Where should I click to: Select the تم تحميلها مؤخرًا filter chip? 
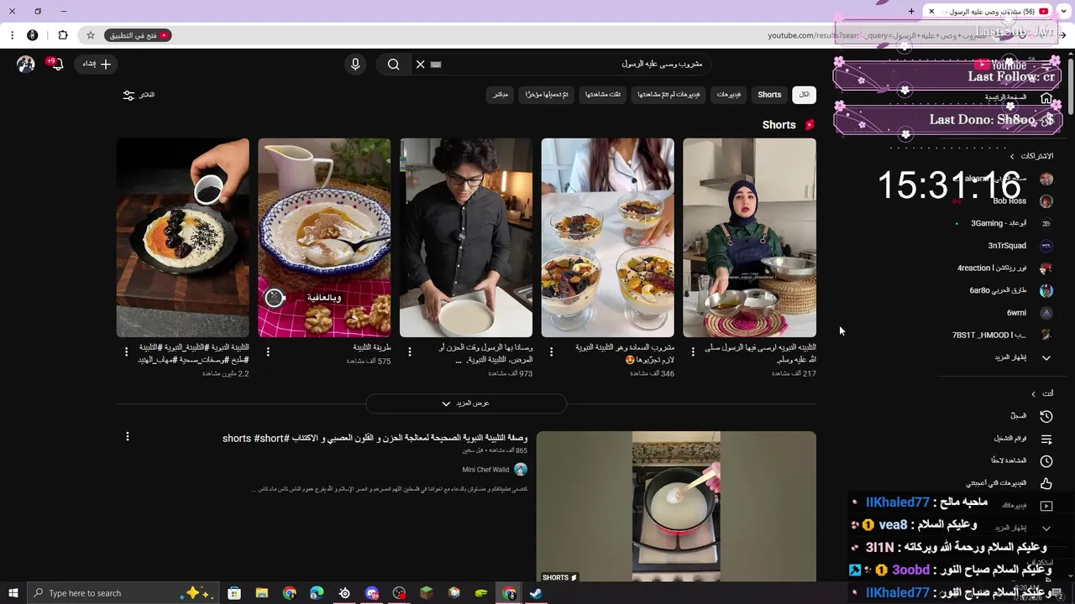tap(547, 95)
